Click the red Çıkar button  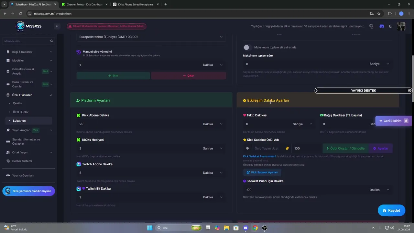coord(189,76)
